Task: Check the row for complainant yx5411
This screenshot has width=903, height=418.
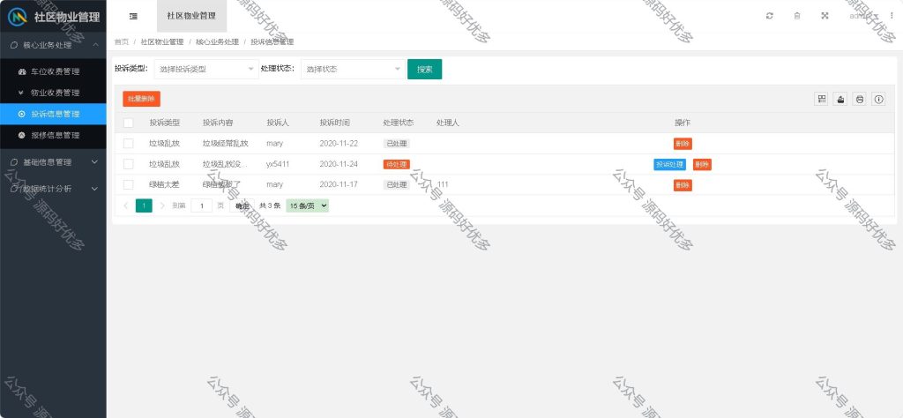Action: tap(129, 164)
